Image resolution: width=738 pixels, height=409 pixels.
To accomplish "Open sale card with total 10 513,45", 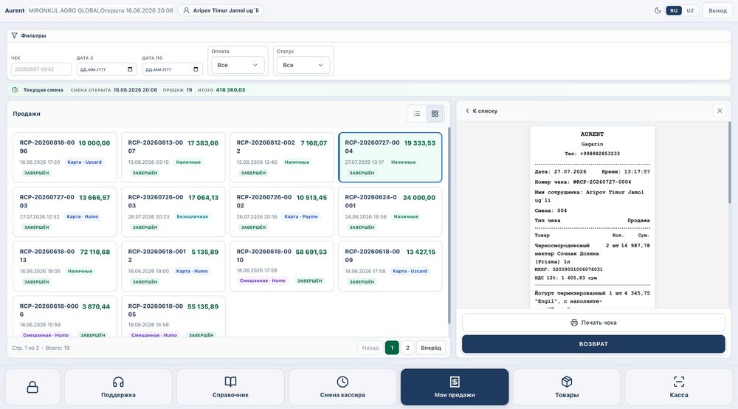I will [x=281, y=212].
